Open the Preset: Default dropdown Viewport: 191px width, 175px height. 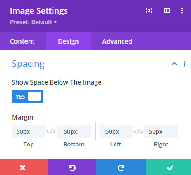tap(33, 22)
